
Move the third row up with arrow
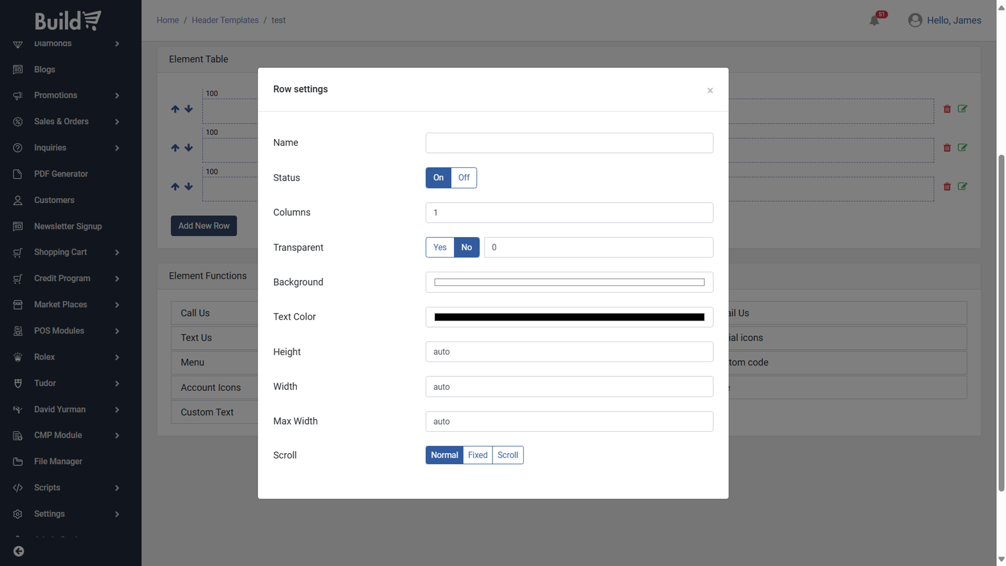[175, 187]
